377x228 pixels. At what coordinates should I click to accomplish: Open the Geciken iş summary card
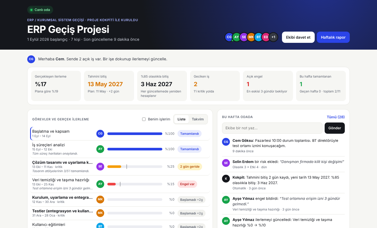click(x=215, y=86)
